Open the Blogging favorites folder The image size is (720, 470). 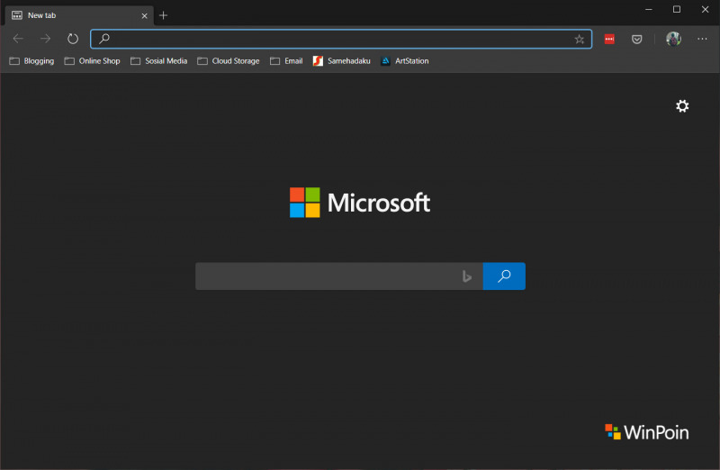[31, 61]
